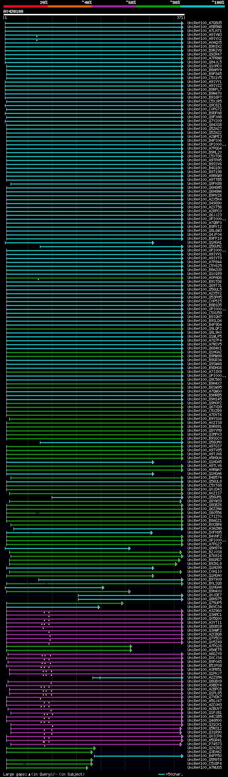Open the UniRef100_Q6JJ23 entry
Screen dimensions: 228x777
pyautogui.click(x=204, y=215)
